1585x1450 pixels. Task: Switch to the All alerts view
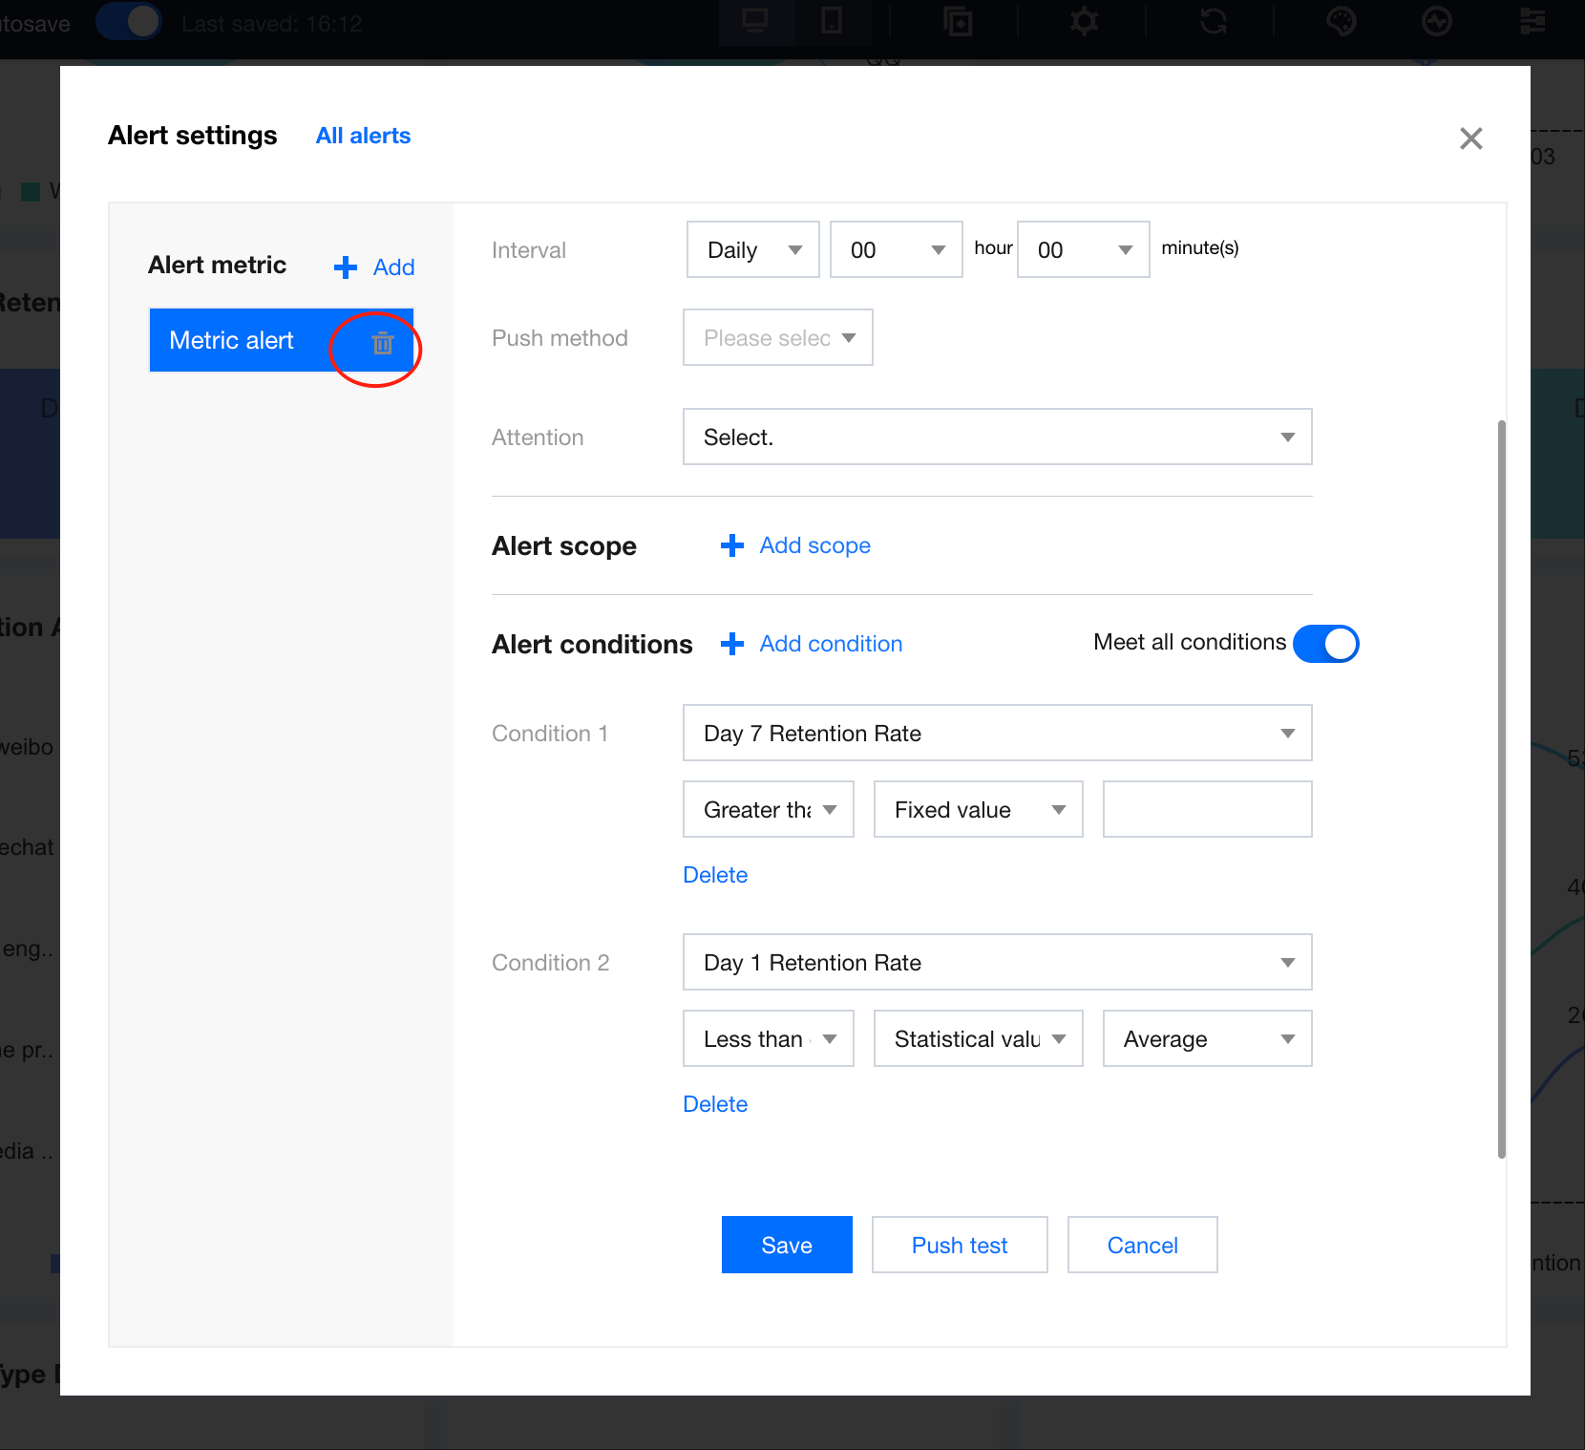point(363,136)
